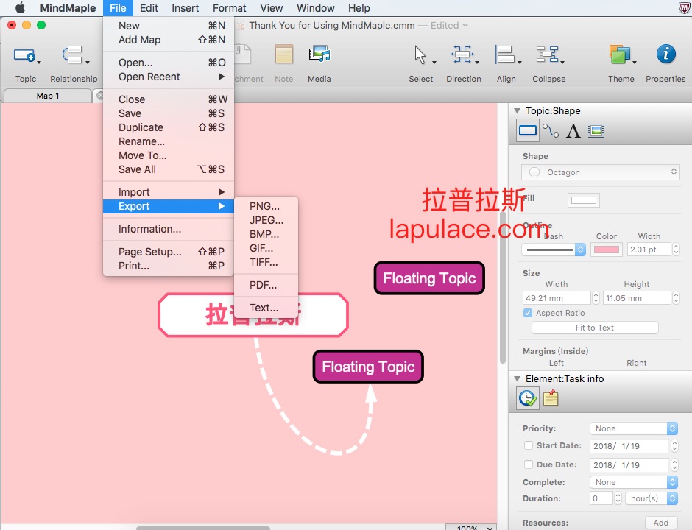Select the shape tab icon in Topic panel

[x=528, y=130]
